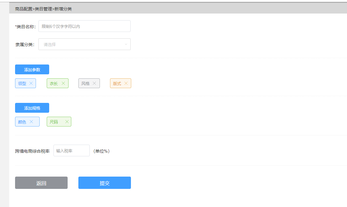This screenshot has height=207, width=347.
Task: Remove the 尺码 specification tag
Action: (67, 122)
